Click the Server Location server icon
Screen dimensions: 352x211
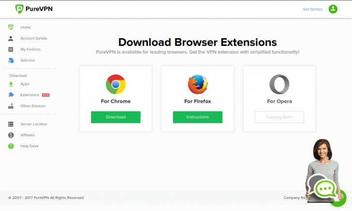11,124
